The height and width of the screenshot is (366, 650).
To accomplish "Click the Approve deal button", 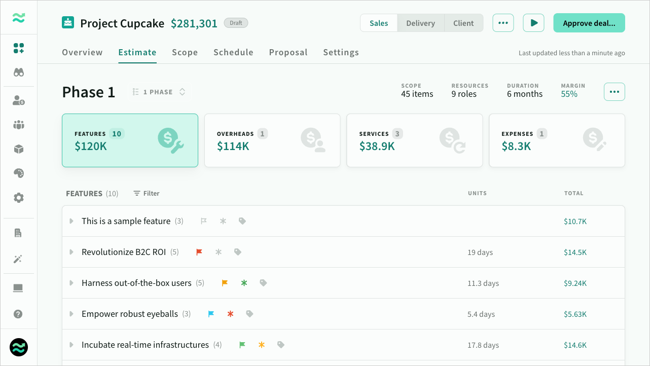I will (589, 23).
